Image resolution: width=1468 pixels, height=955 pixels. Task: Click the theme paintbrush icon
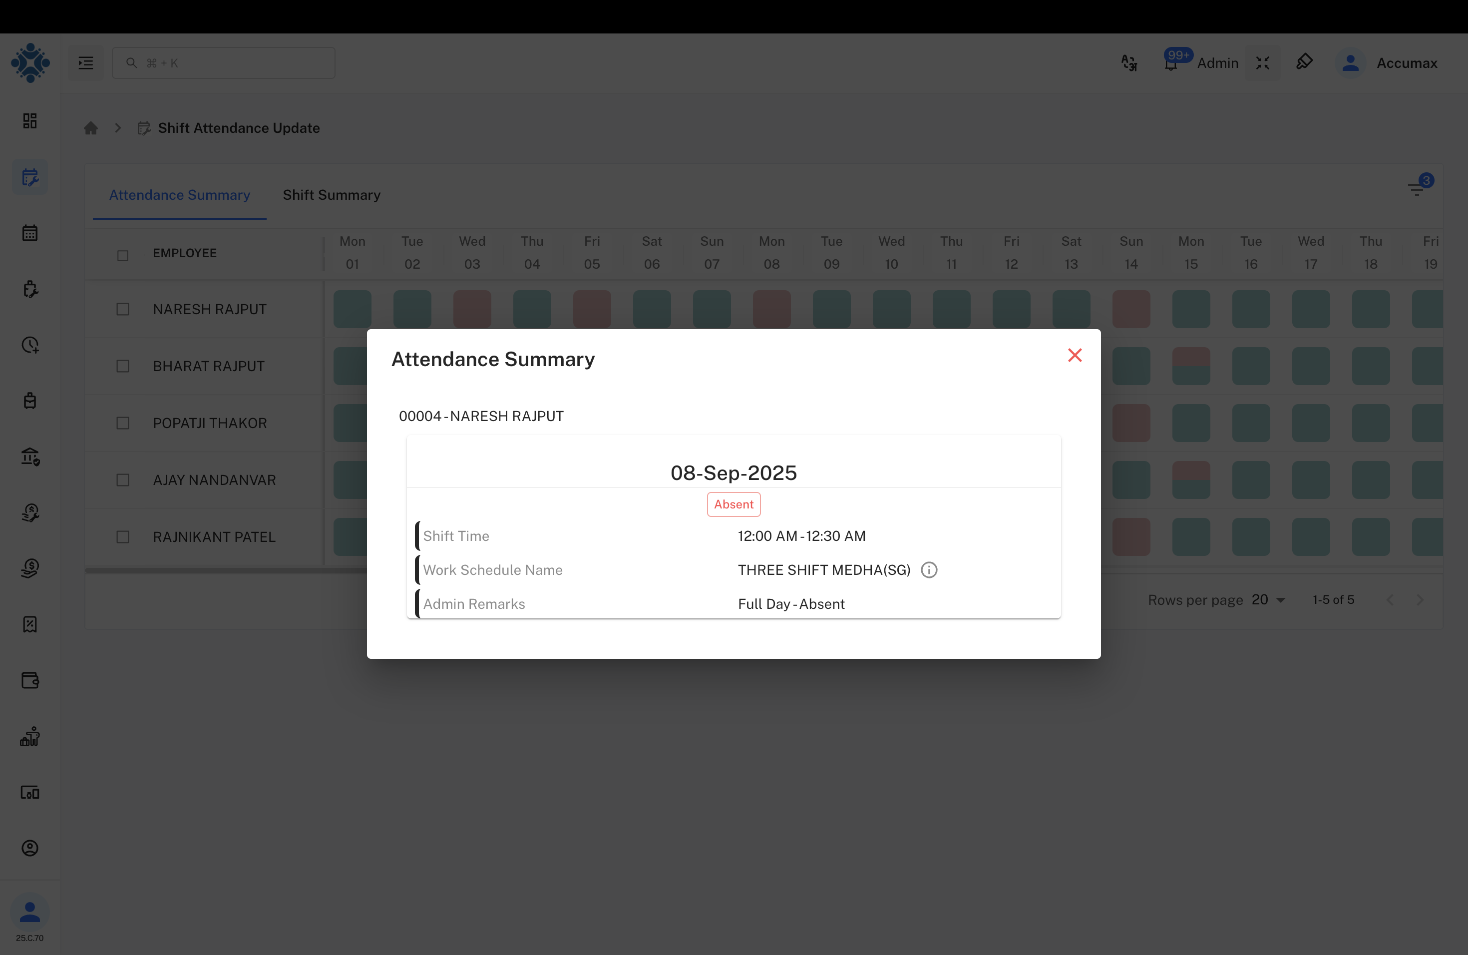[1305, 62]
